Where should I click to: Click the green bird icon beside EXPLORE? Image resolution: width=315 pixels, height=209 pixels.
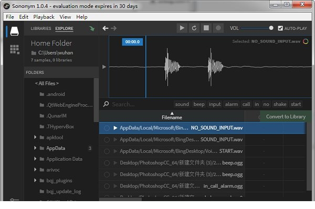click(x=92, y=28)
